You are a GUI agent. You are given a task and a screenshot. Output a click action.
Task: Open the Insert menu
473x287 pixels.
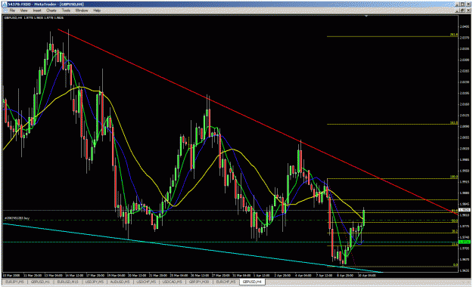37,11
